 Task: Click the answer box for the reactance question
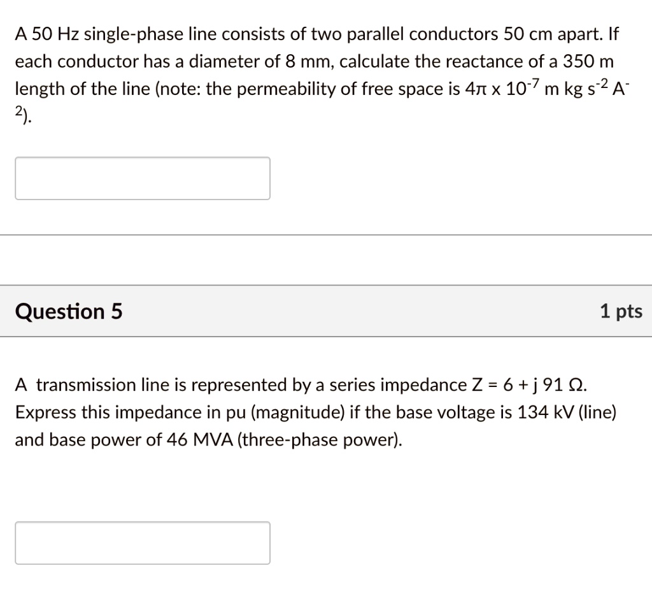[x=142, y=178]
